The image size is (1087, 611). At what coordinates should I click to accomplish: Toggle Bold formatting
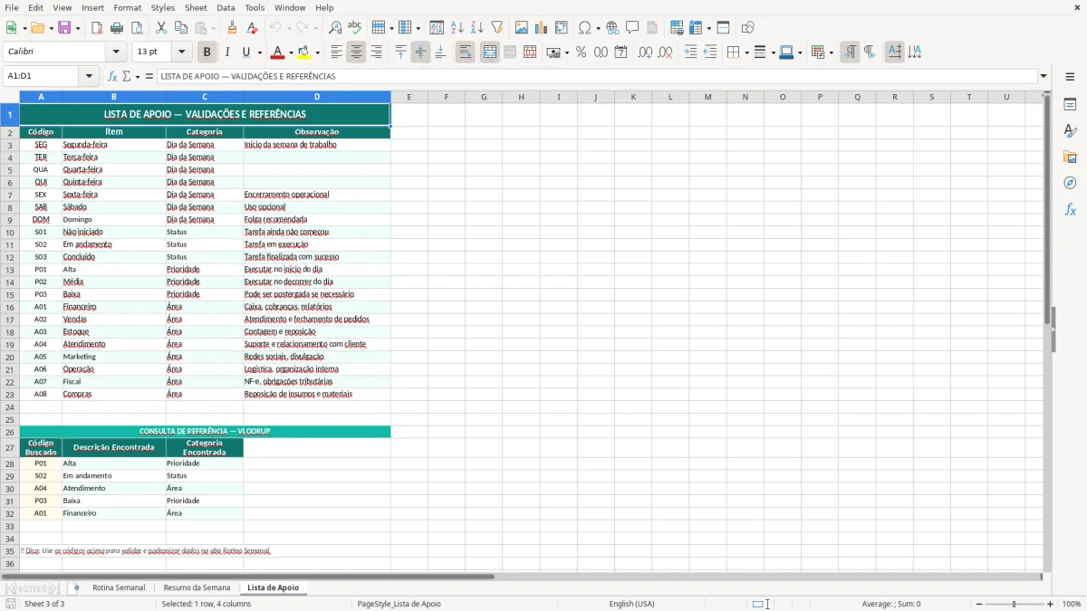pos(207,53)
